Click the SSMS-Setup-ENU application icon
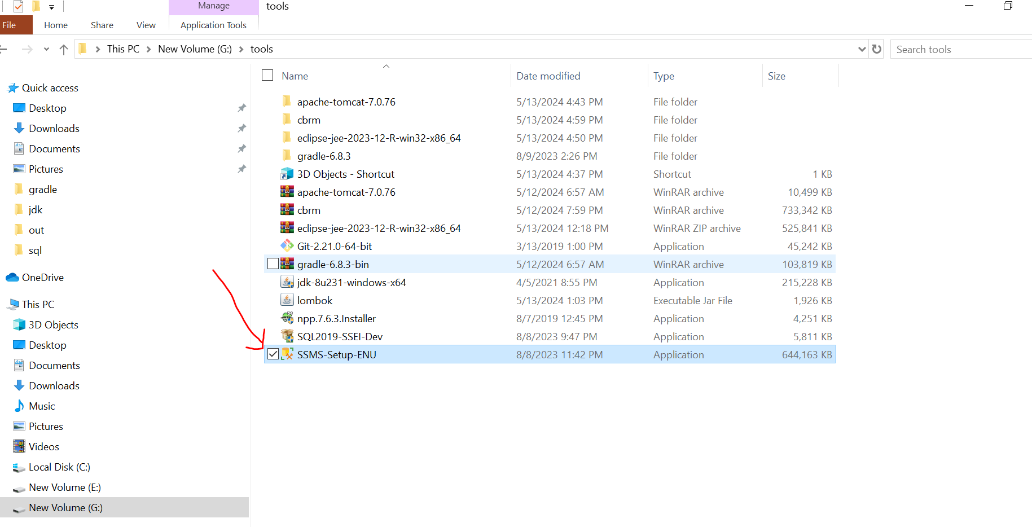Screen dimensions: 1032x527 coord(287,354)
